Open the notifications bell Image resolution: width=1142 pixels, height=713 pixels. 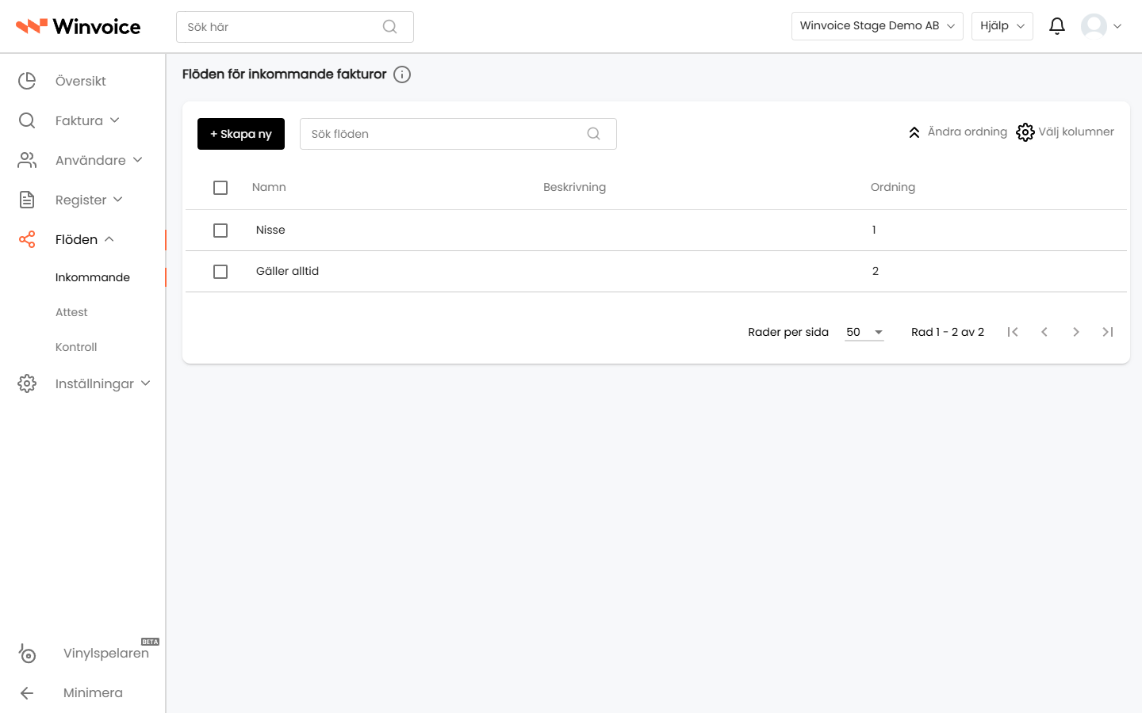point(1057,26)
